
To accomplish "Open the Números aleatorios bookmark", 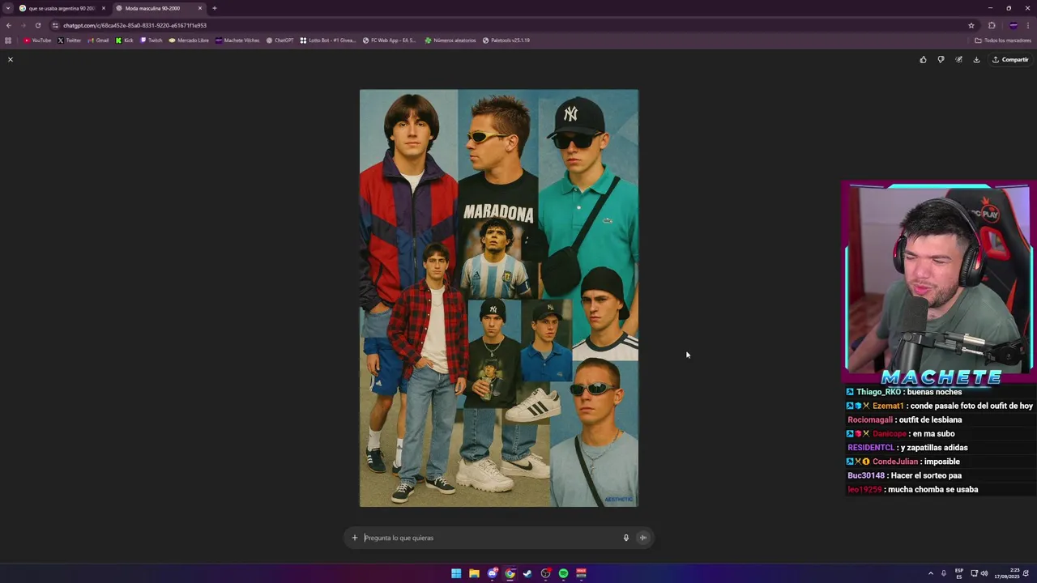I will [450, 40].
